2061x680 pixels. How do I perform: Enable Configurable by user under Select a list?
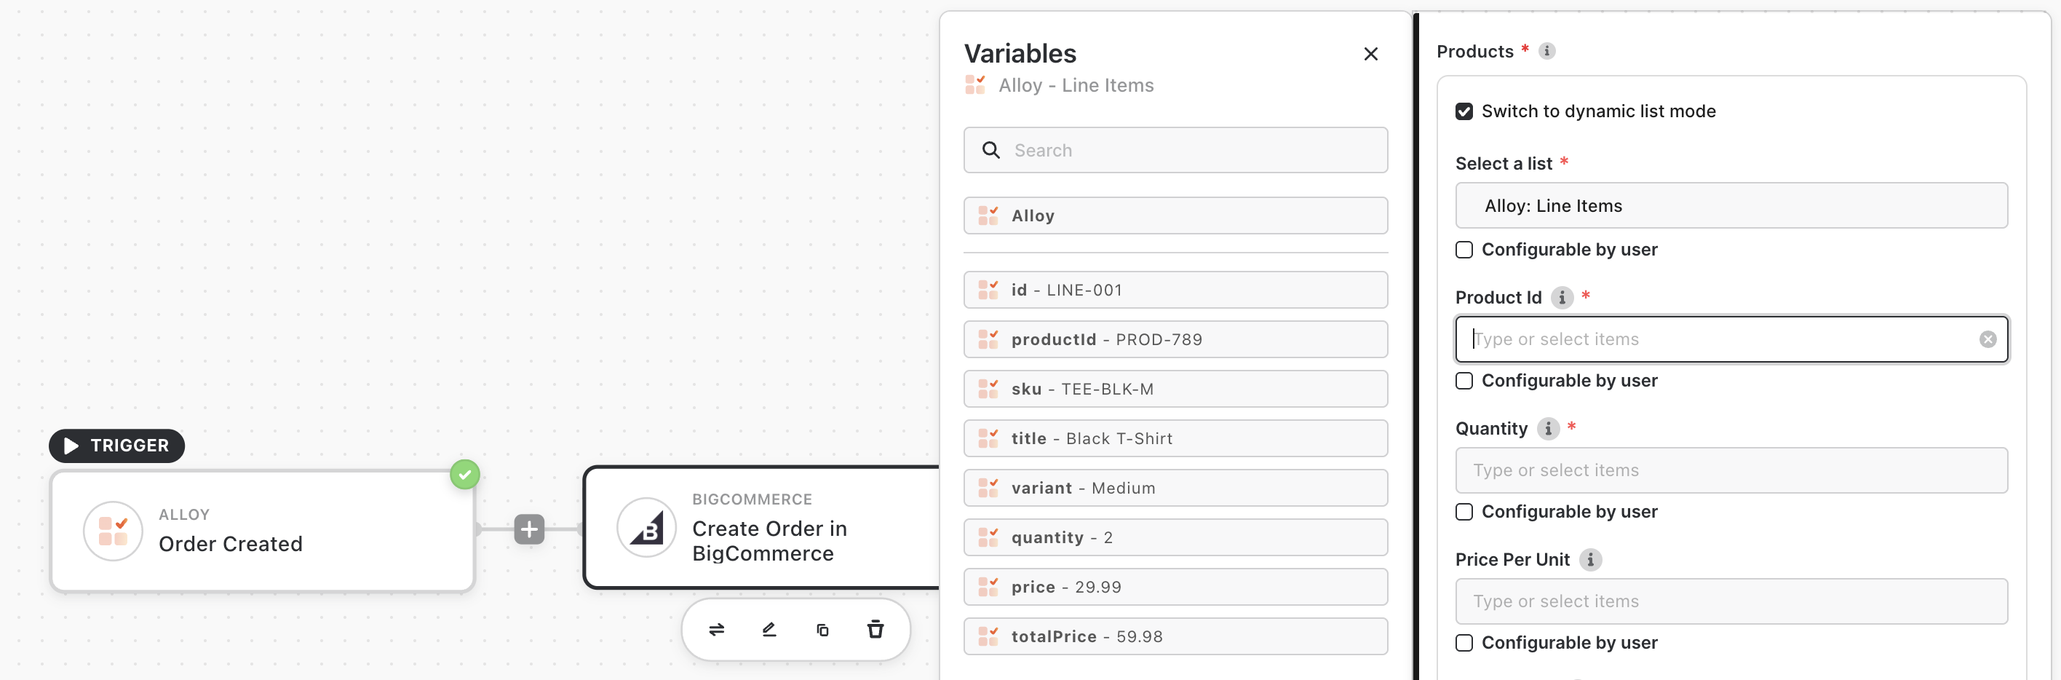click(1464, 250)
